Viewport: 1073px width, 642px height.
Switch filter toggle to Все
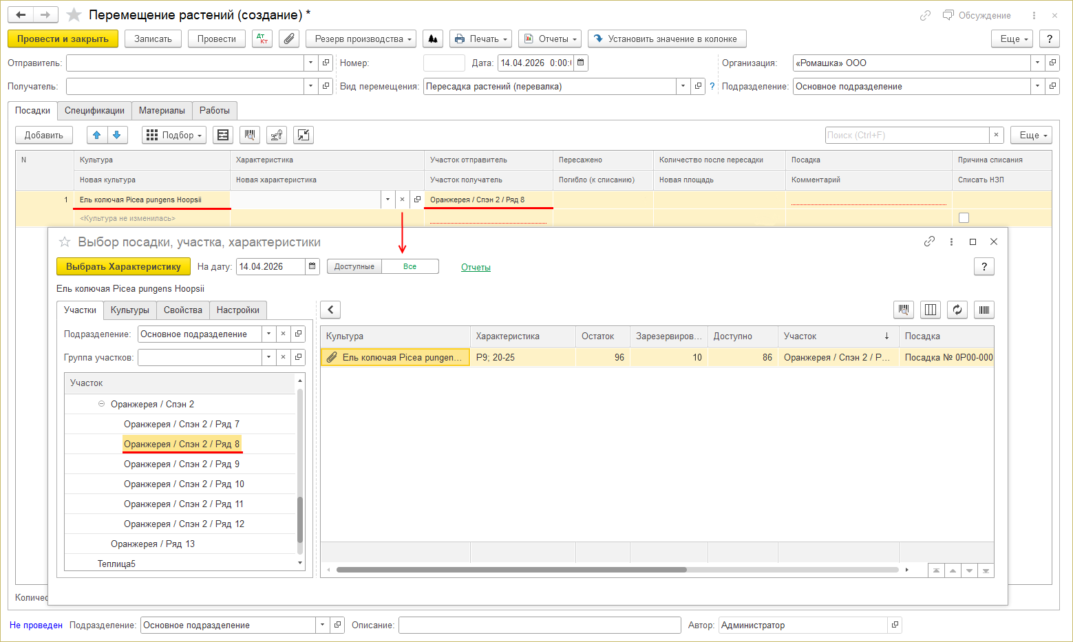click(410, 267)
